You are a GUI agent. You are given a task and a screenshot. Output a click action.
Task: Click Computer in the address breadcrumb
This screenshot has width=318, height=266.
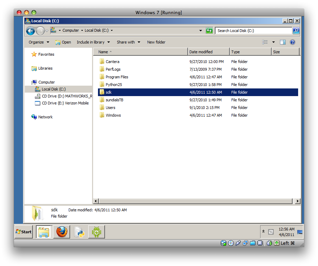pos(70,30)
